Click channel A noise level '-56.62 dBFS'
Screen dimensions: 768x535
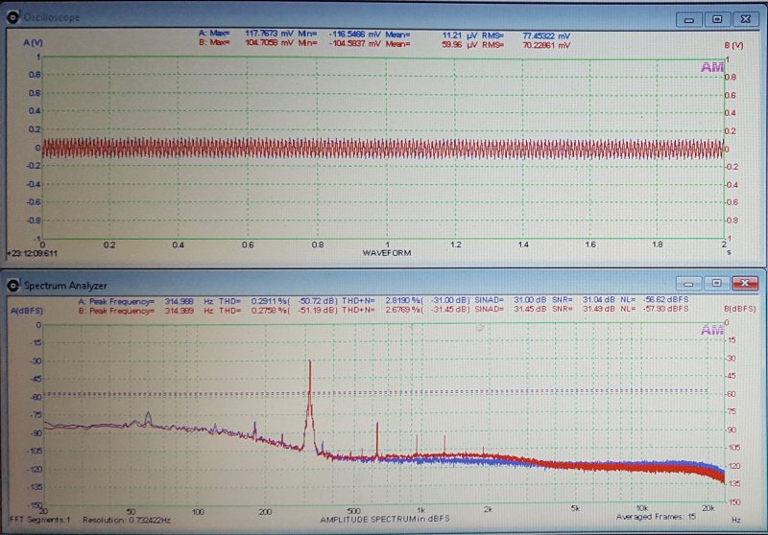[665, 299]
